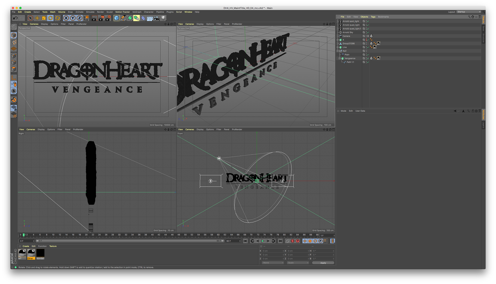The height and width of the screenshot is (284, 496).
Task: Click frame 30 on the timeline ruler
Action: (x=119, y=235)
